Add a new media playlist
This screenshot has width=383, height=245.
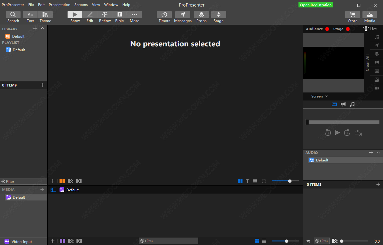[x=42, y=189]
